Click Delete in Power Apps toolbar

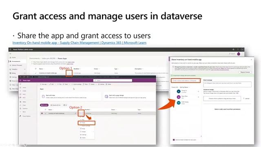[x=108, y=85]
